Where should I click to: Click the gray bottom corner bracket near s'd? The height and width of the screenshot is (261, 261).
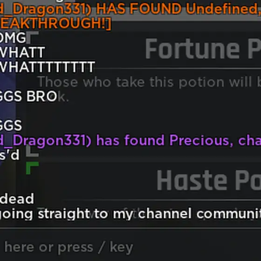[x=33, y=151]
